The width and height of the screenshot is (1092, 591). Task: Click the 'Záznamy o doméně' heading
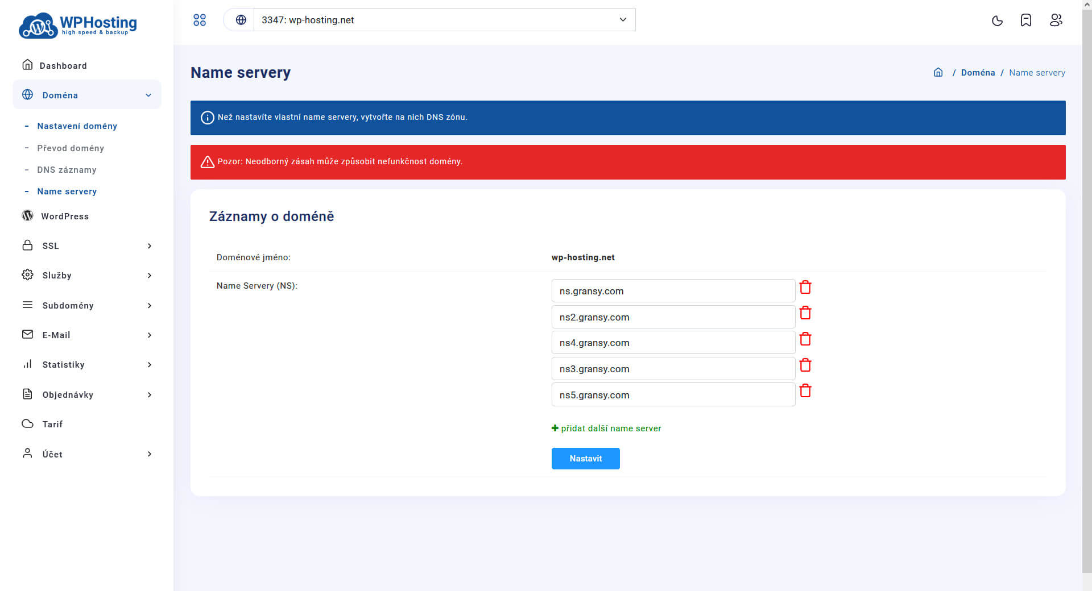(271, 217)
